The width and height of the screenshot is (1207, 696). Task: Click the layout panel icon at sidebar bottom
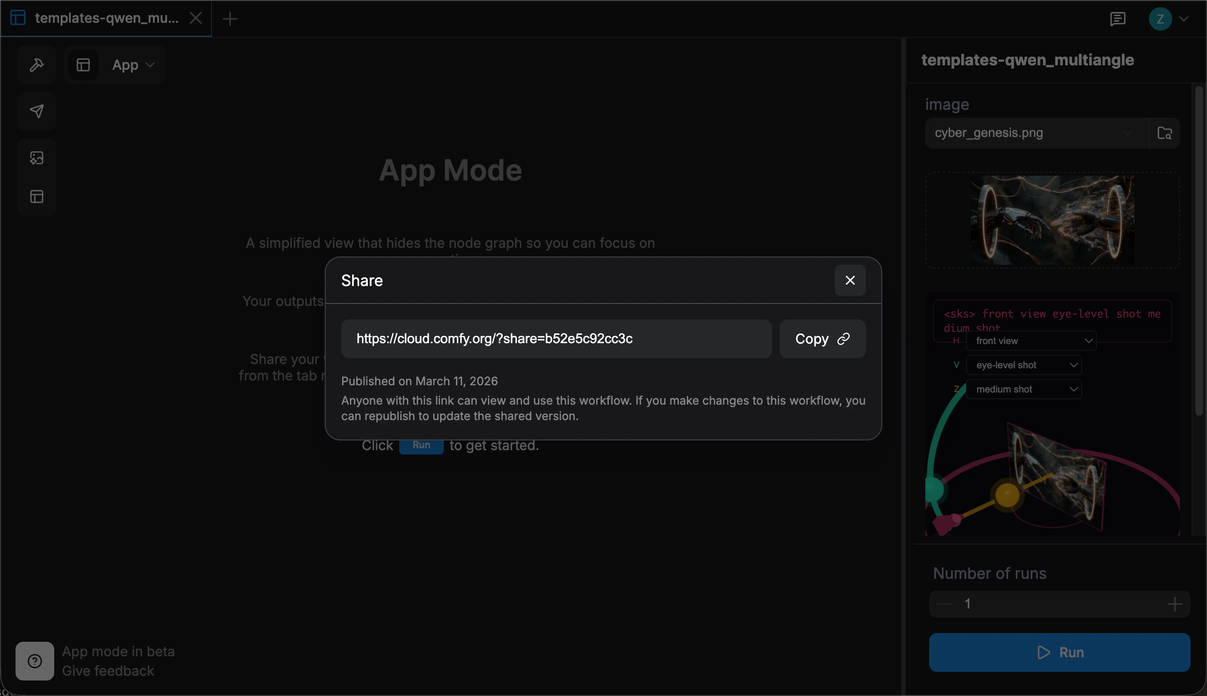[37, 196]
